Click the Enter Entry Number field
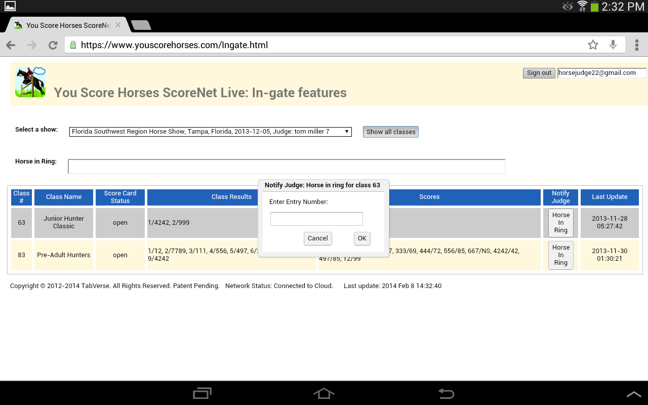Screen dimensions: 648x405 (316, 219)
